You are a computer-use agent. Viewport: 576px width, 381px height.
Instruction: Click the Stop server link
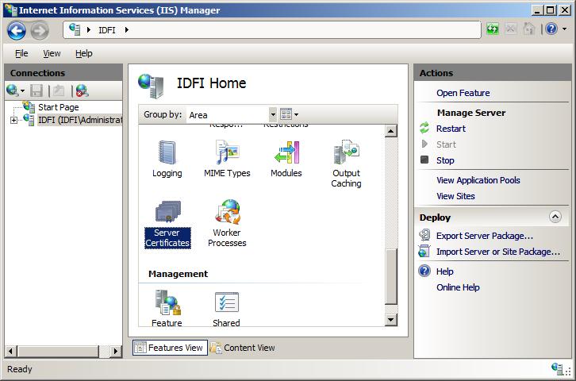tap(445, 160)
